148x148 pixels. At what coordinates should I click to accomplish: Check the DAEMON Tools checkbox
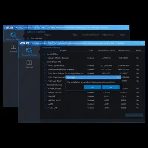(x=46, y=89)
